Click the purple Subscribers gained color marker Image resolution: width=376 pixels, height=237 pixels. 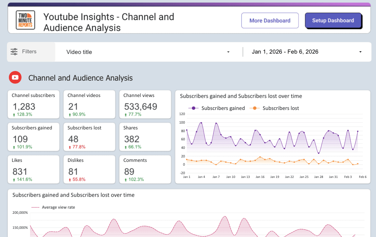[x=193, y=108]
